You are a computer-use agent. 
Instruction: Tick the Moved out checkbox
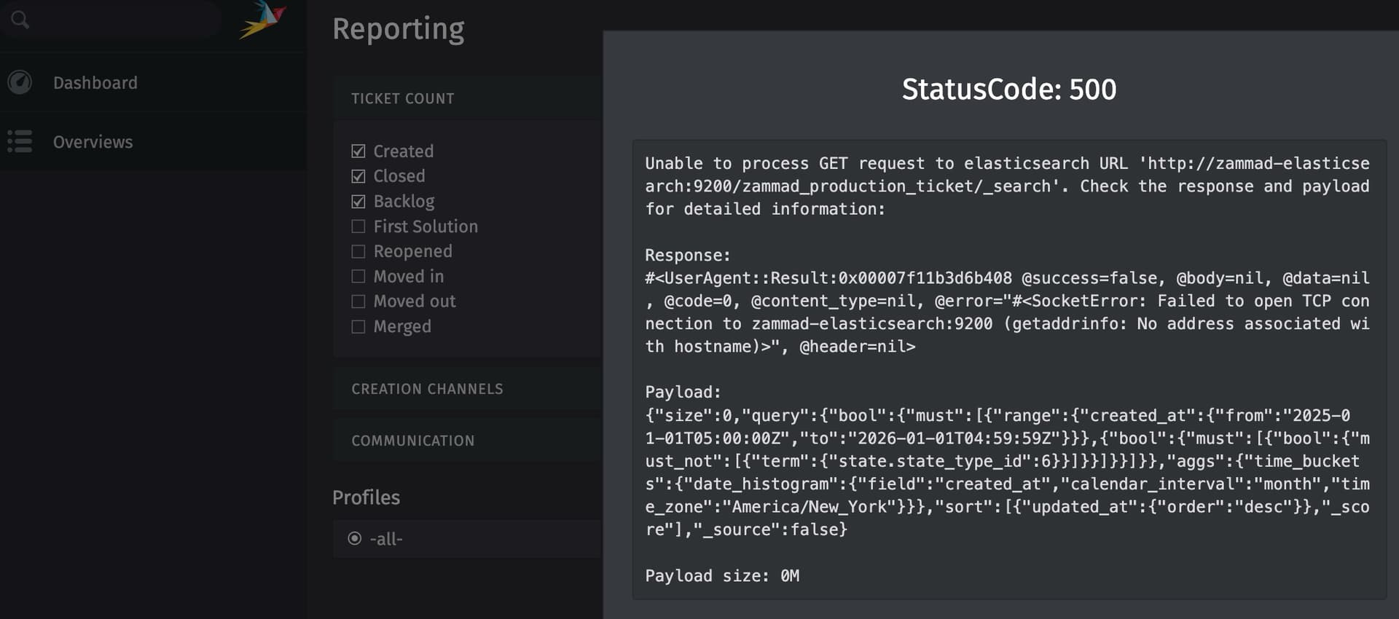point(358,301)
